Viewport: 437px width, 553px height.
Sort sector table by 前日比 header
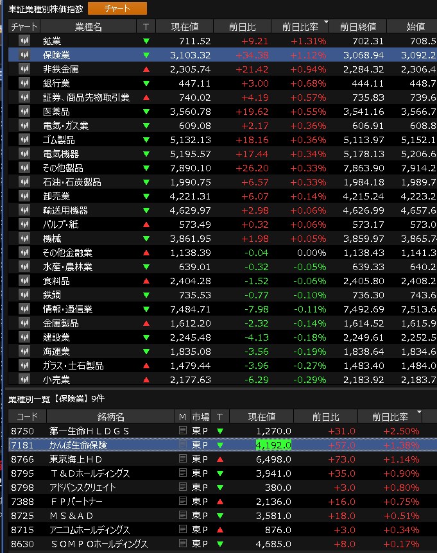click(x=242, y=27)
